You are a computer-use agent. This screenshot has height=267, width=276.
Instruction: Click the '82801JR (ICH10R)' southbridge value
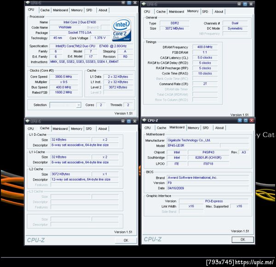(208, 157)
